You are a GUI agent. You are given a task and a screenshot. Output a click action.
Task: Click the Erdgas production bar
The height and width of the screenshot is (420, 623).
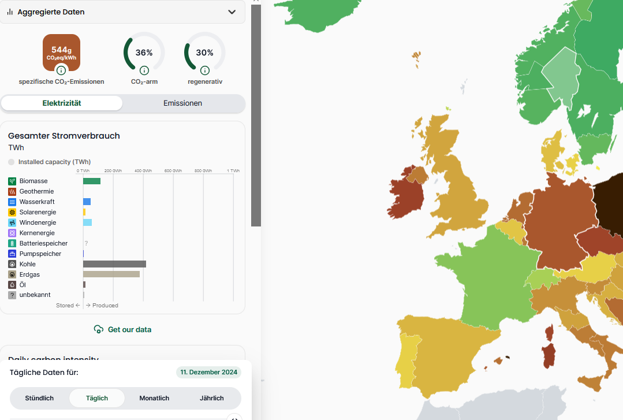pyautogui.click(x=111, y=274)
